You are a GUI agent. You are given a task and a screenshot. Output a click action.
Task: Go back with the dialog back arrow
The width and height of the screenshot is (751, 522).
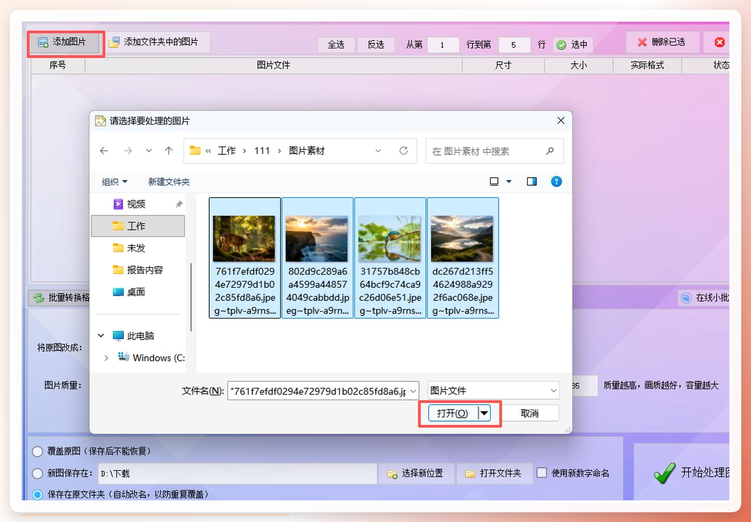pos(104,151)
